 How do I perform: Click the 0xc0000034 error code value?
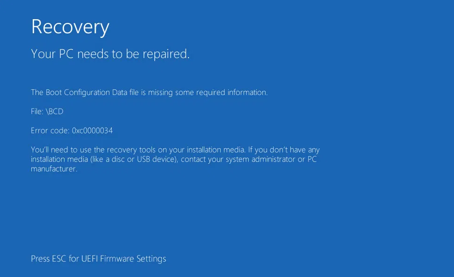[x=92, y=131]
